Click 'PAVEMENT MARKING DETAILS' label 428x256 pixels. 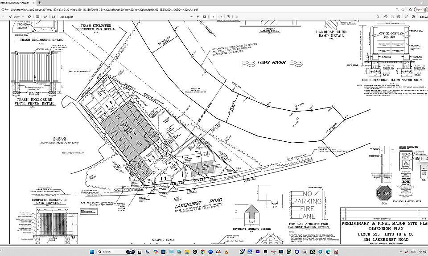(x=251, y=229)
